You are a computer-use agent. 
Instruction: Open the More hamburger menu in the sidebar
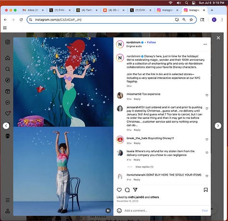coord(8,200)
